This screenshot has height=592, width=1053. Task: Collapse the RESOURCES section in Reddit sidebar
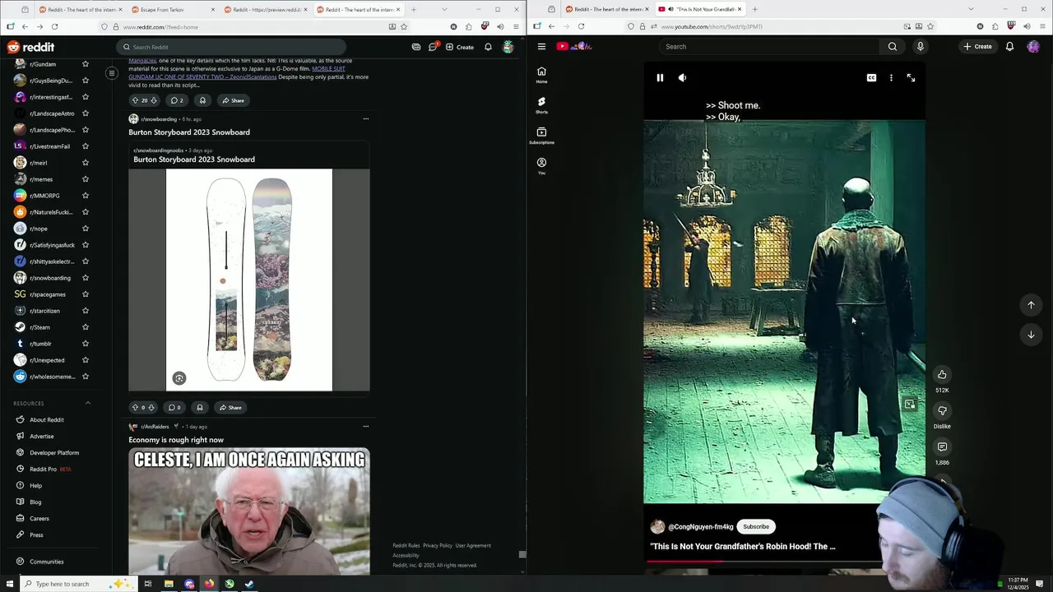(x=88, y=403)
